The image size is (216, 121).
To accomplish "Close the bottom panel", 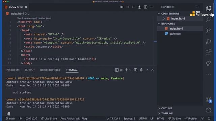I will coord(152,70).
